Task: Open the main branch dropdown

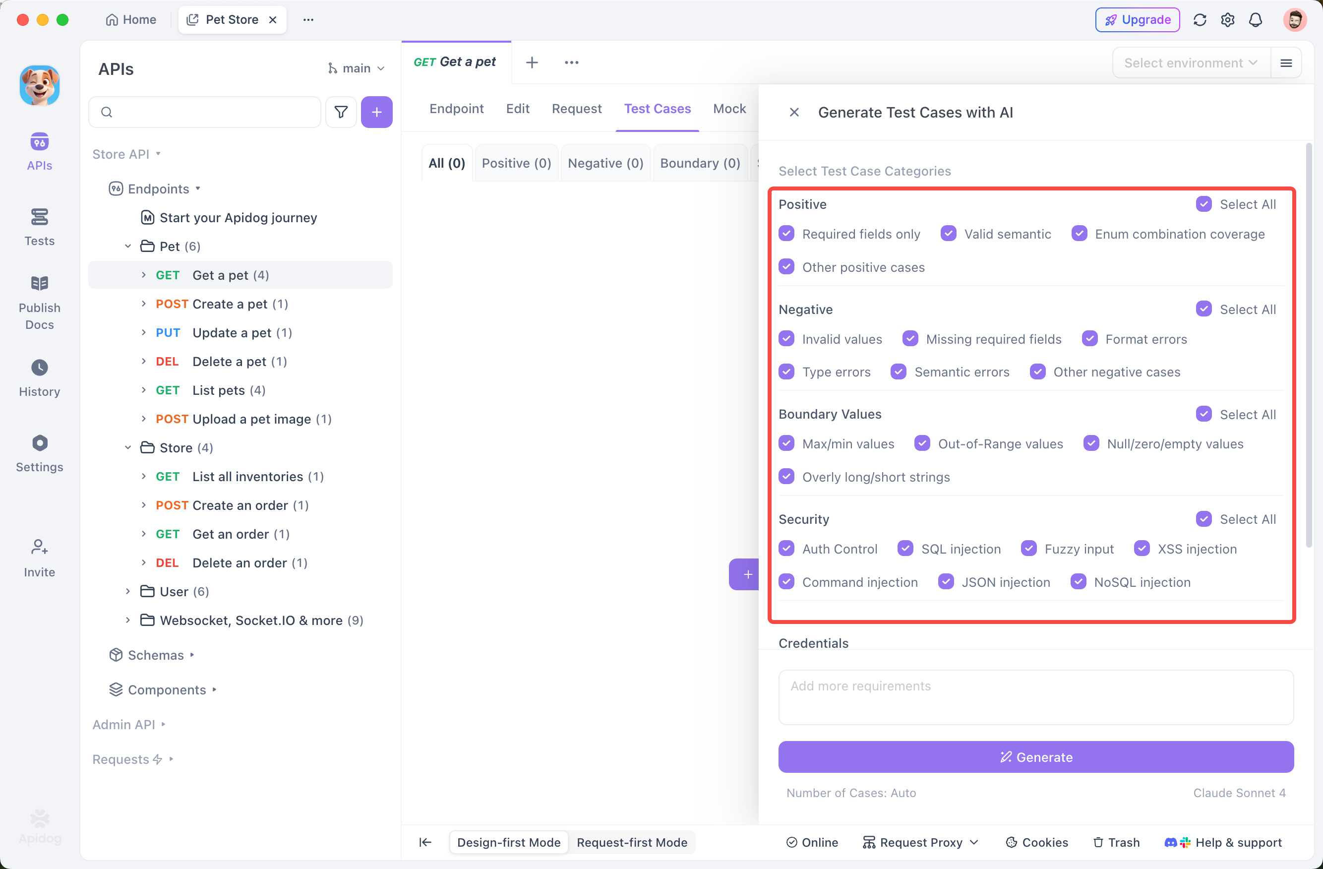Action: pyautogui.click(x=357, y=68)
